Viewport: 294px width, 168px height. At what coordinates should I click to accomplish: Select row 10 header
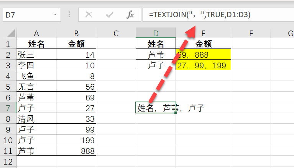coord(8,140)
